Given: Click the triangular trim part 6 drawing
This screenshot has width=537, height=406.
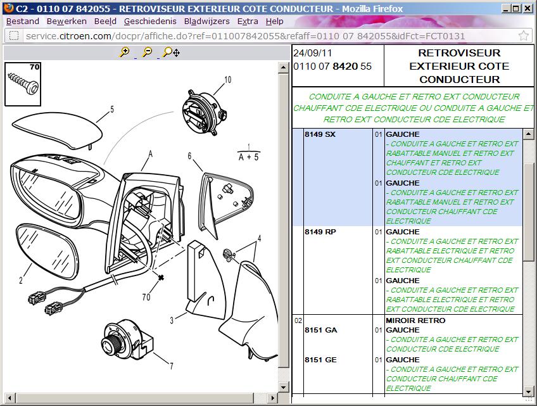Looking at the screenshot, I should pos(226,206).
